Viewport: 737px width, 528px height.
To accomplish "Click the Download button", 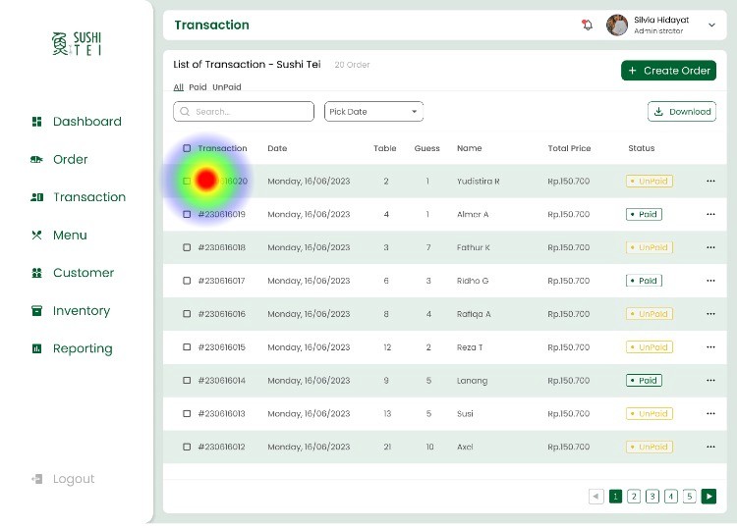I will (682, 112).
